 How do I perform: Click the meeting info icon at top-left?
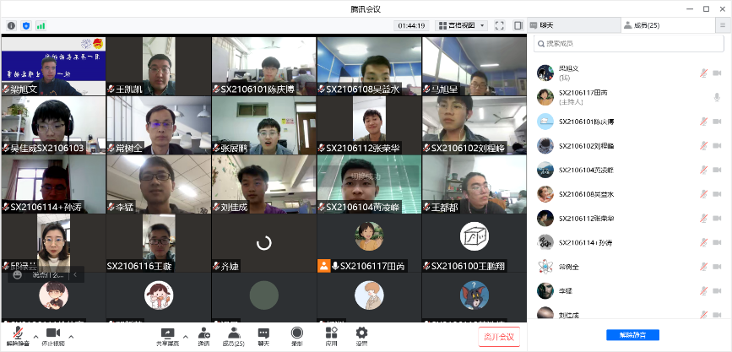coord(11,25)
